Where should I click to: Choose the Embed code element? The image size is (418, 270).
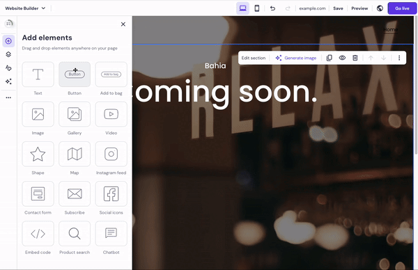[x=38, y=234]
